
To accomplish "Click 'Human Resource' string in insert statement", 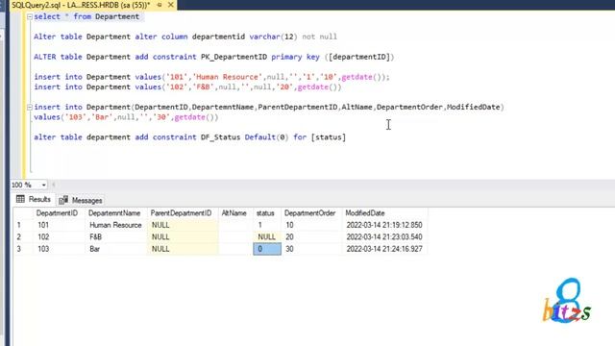I will coord(227,77).
